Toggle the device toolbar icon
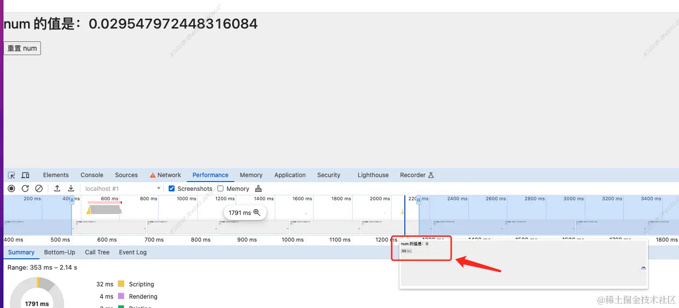Screen dimensions: 679x308 [25, 175]
